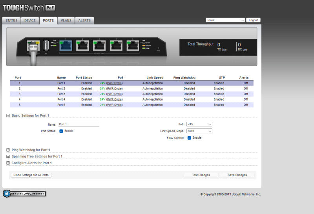Click the Port Status column header

(84, 77)
